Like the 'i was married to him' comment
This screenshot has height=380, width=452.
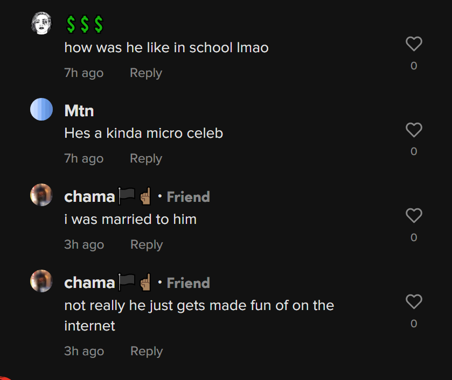pos(413,216)
